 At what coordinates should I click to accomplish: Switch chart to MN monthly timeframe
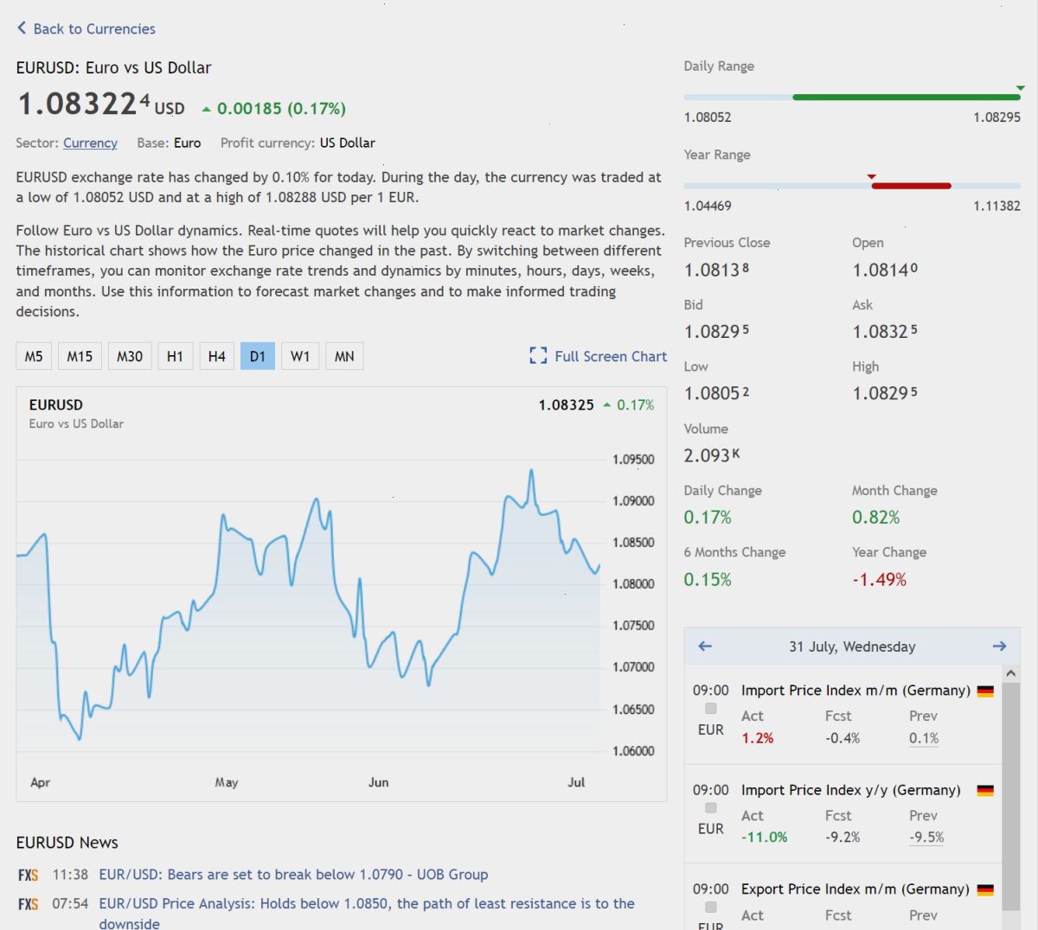[x=344, y=356]
